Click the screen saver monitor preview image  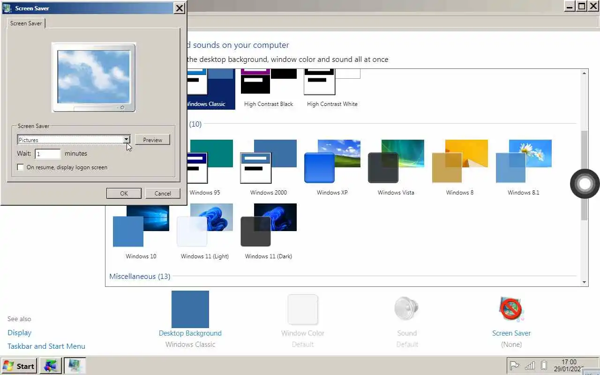click(94, 77)
